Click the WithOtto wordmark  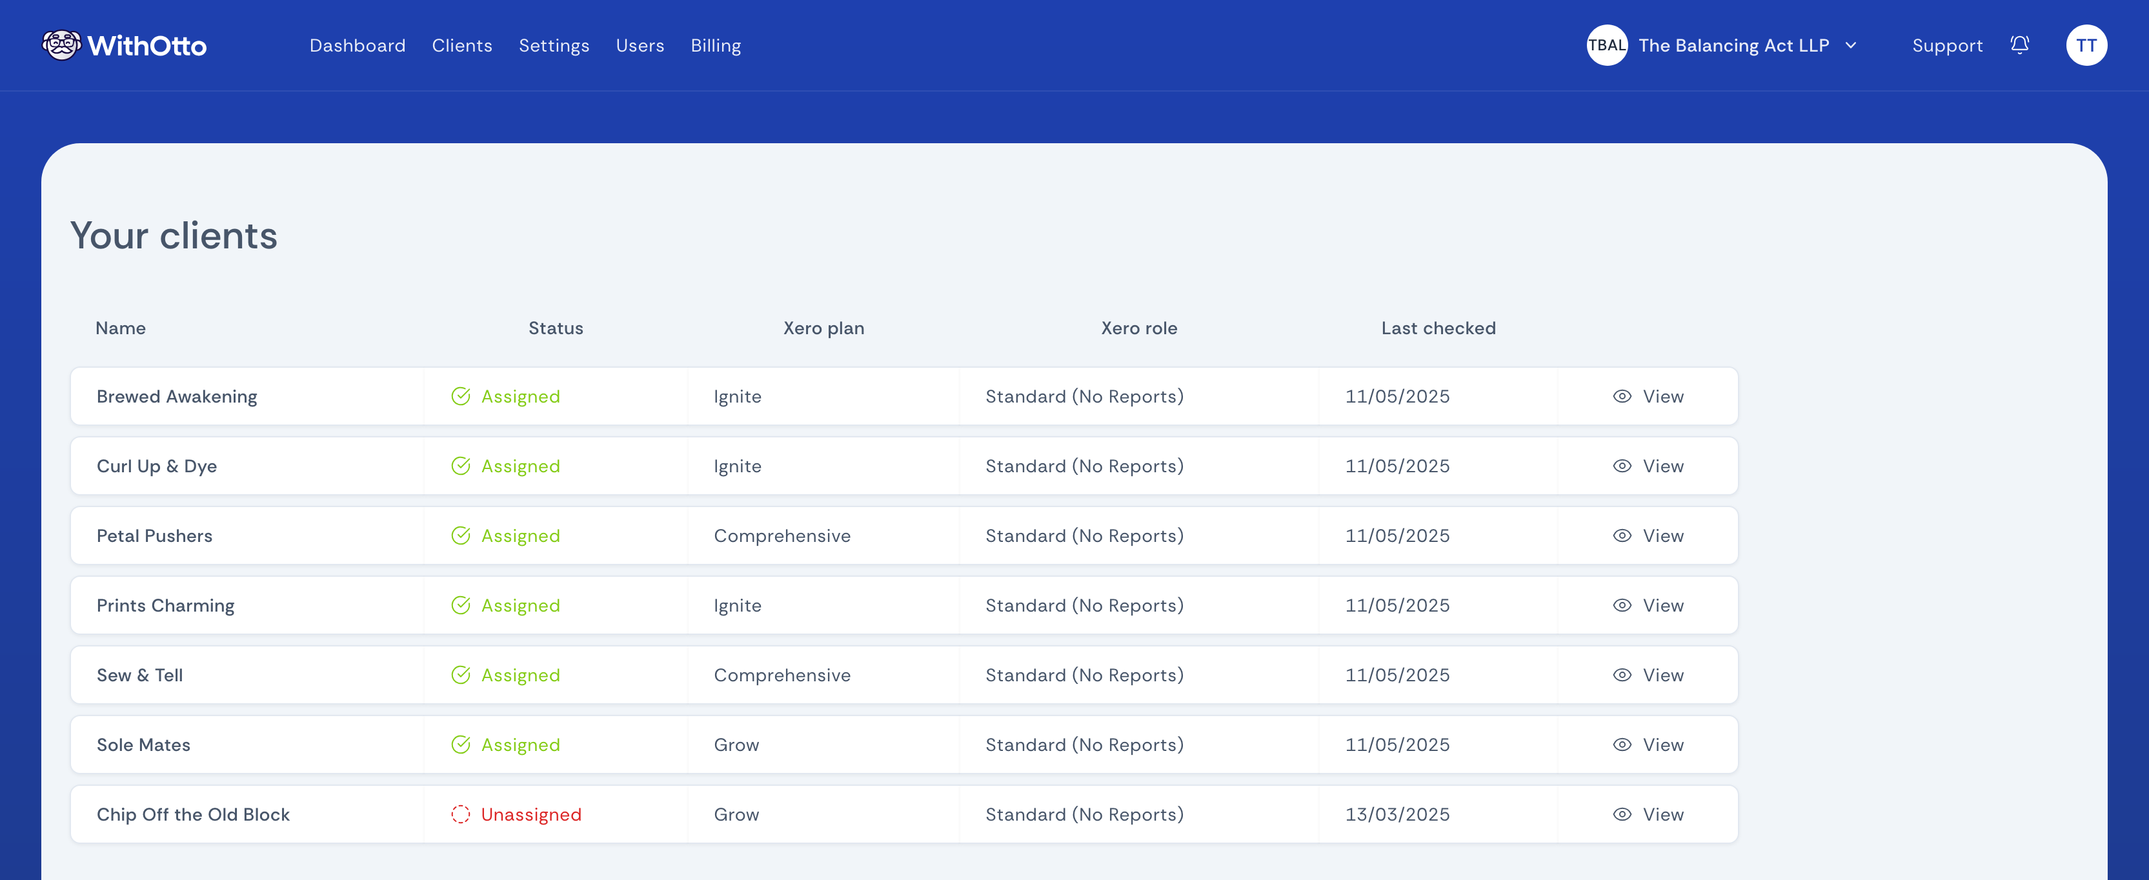147,46
